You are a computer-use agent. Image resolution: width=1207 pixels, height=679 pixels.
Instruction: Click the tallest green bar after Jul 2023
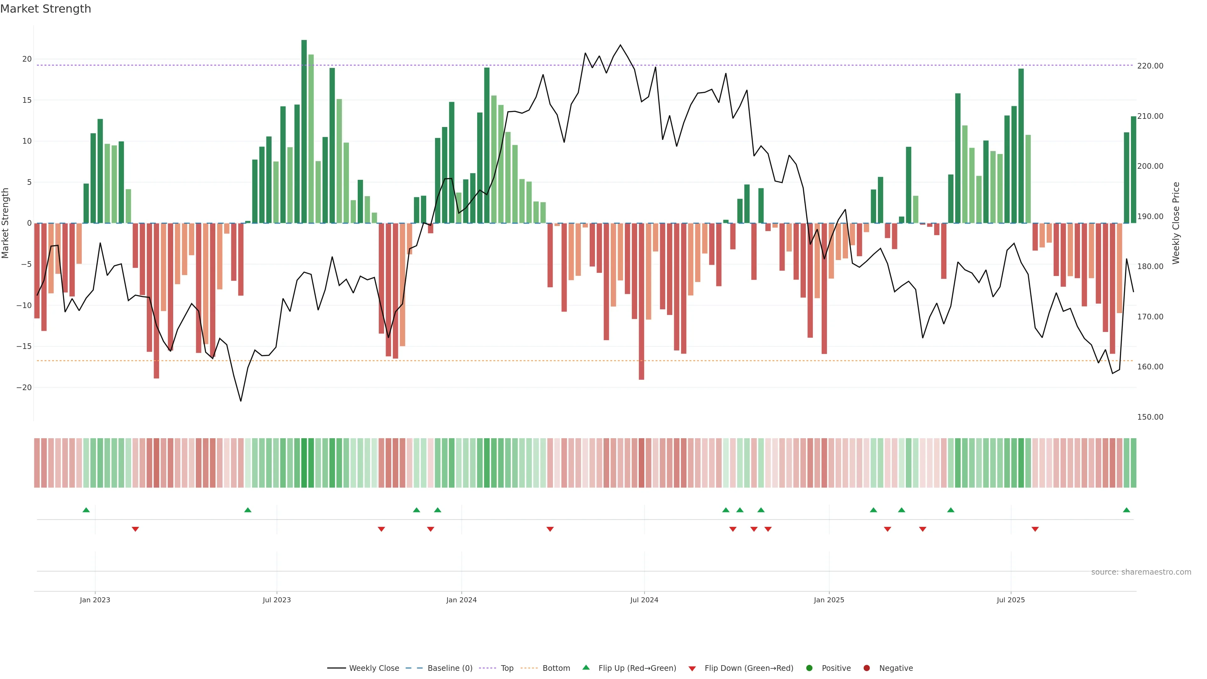[x=304, y=131]
